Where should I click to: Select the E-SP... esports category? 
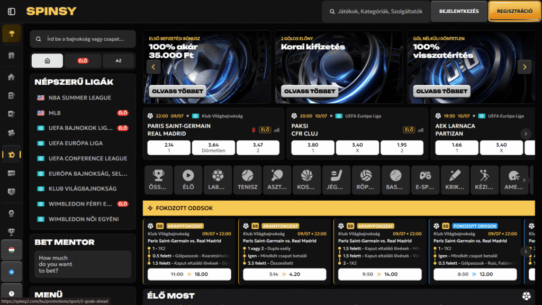(425, 180)
